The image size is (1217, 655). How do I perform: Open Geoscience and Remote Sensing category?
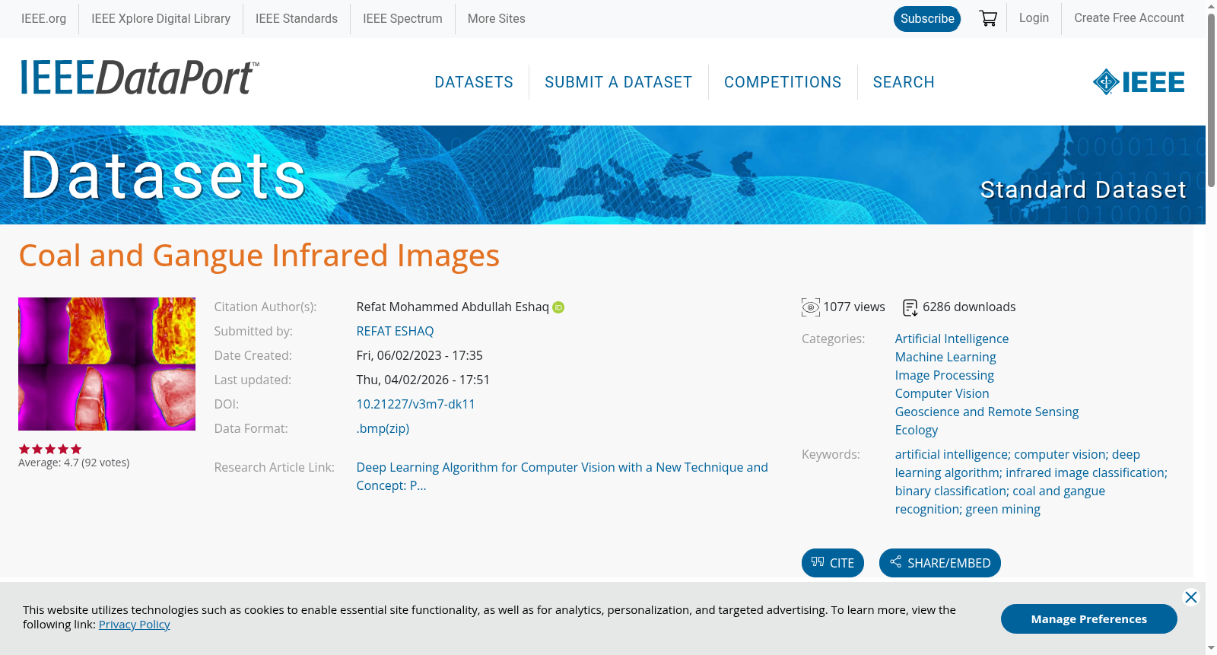pyautogui.click(x=987, y=412)
